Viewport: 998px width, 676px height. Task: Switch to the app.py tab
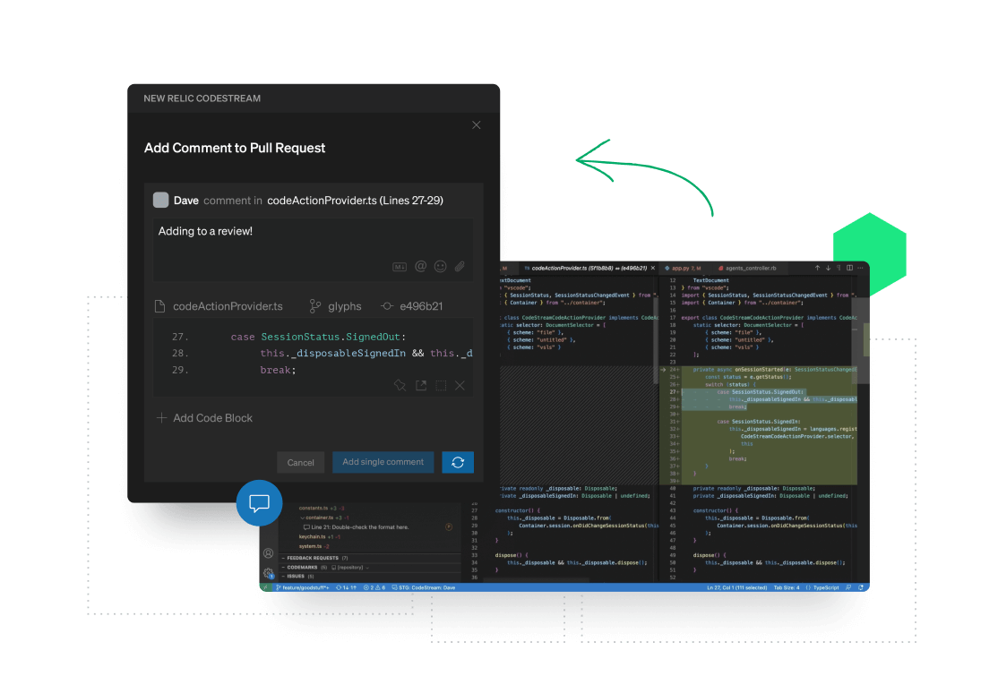click(683, 267)
